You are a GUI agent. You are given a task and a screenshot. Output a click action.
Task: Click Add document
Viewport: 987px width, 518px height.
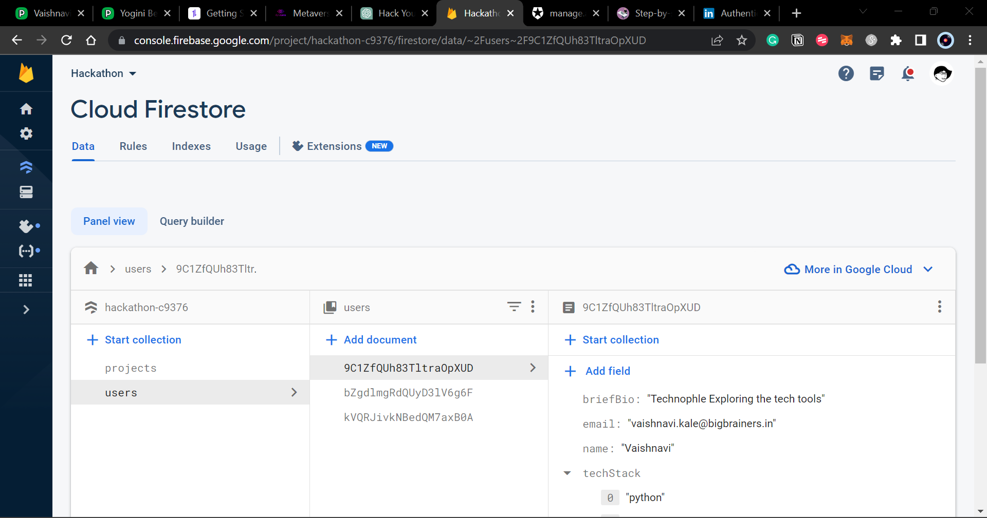(371, 340)
